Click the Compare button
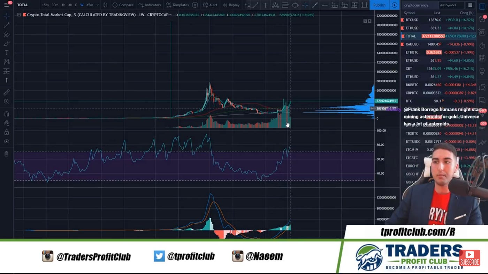Image resolution: width=488 pixels, height=274 pixels. coord(123,5)
